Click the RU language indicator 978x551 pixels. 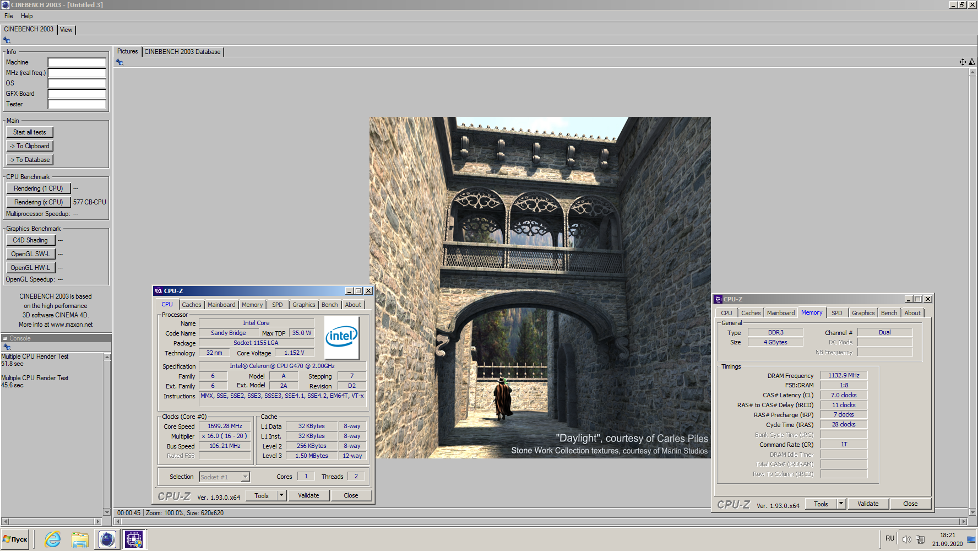pyautogui.click(x=890, y=538)
